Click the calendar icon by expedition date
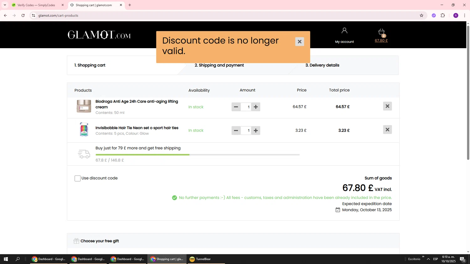470x264 pixels. [x=337, y=210]
